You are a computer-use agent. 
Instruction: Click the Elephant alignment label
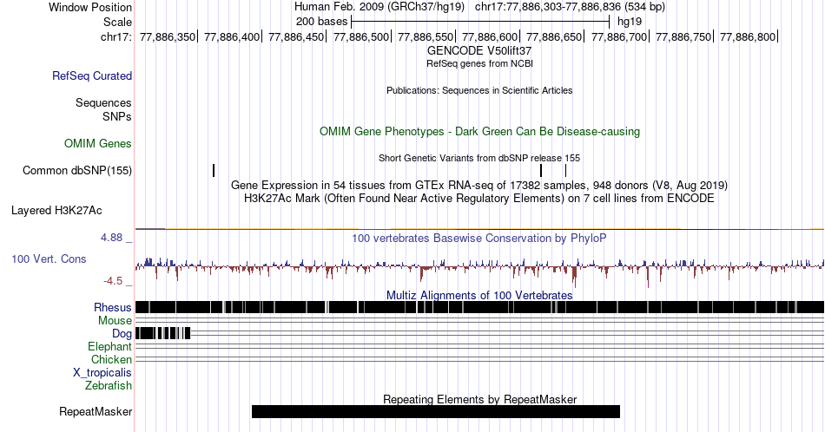(109, 346)
